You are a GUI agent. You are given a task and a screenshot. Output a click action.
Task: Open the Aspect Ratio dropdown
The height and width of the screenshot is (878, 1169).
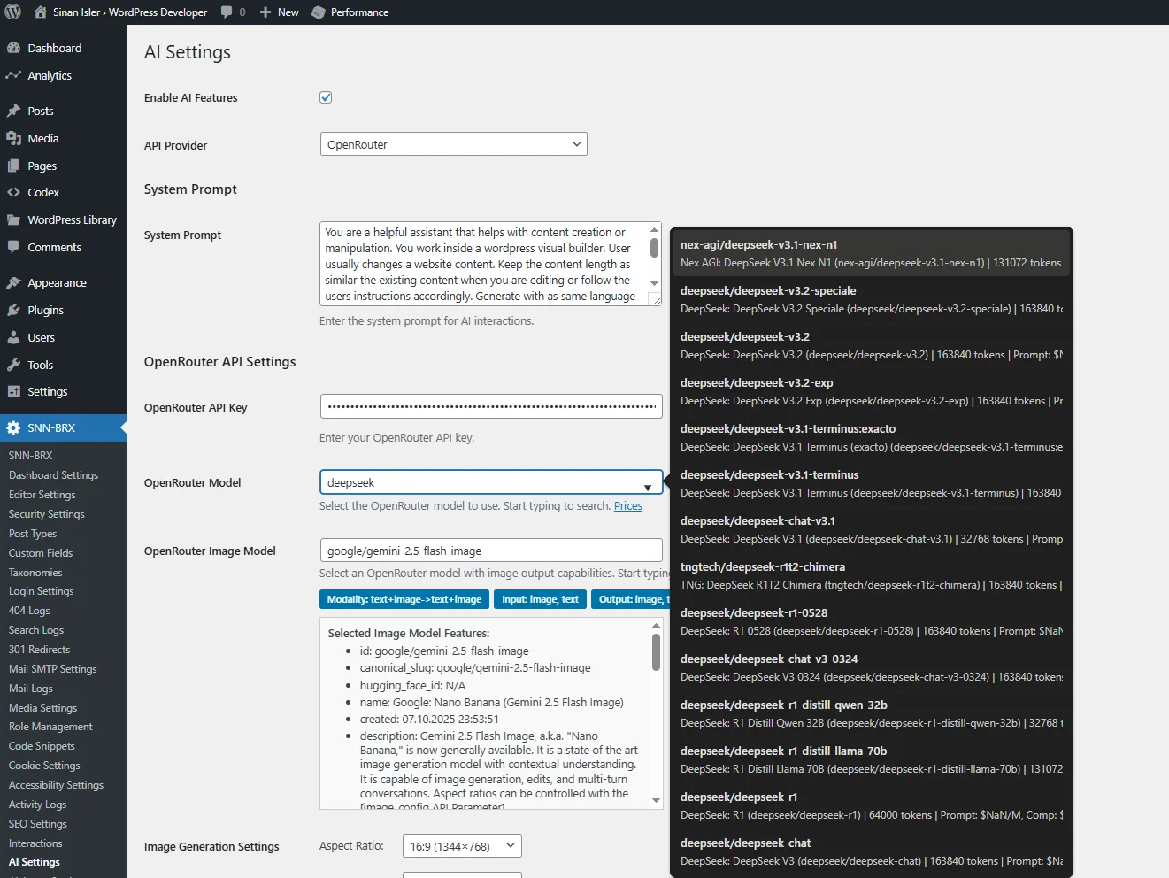click(x=461, y=846)
